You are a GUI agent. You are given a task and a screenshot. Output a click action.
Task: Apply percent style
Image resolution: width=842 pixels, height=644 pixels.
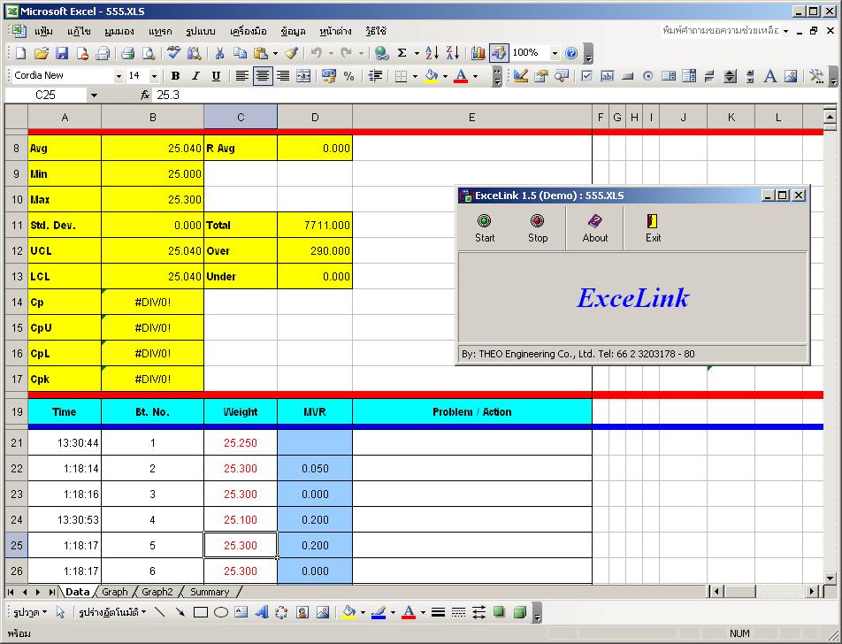tap(349, 76)
